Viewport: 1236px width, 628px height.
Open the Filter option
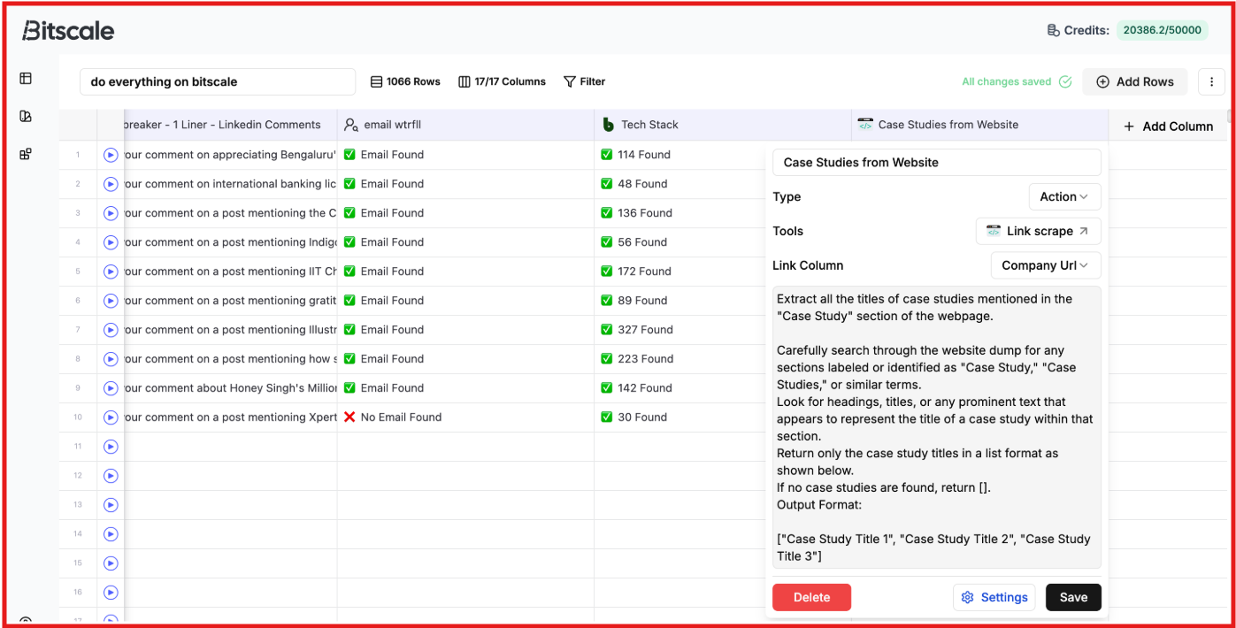pyautogui.click(x=584, y=81)
